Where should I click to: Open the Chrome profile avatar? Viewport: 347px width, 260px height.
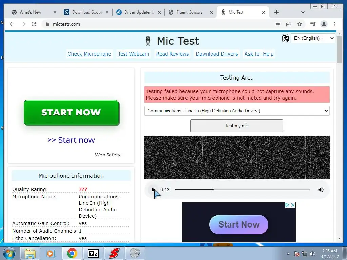click(x=324, y=24)
